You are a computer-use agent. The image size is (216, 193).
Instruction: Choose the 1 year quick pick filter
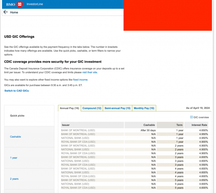(x=14, y=158)
